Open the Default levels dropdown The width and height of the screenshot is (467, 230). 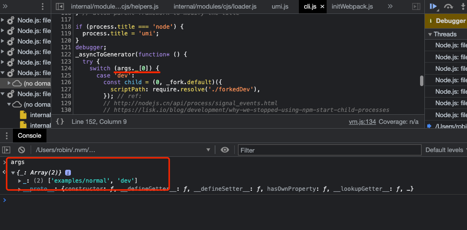pyautogui.click(x=446, y=150)
